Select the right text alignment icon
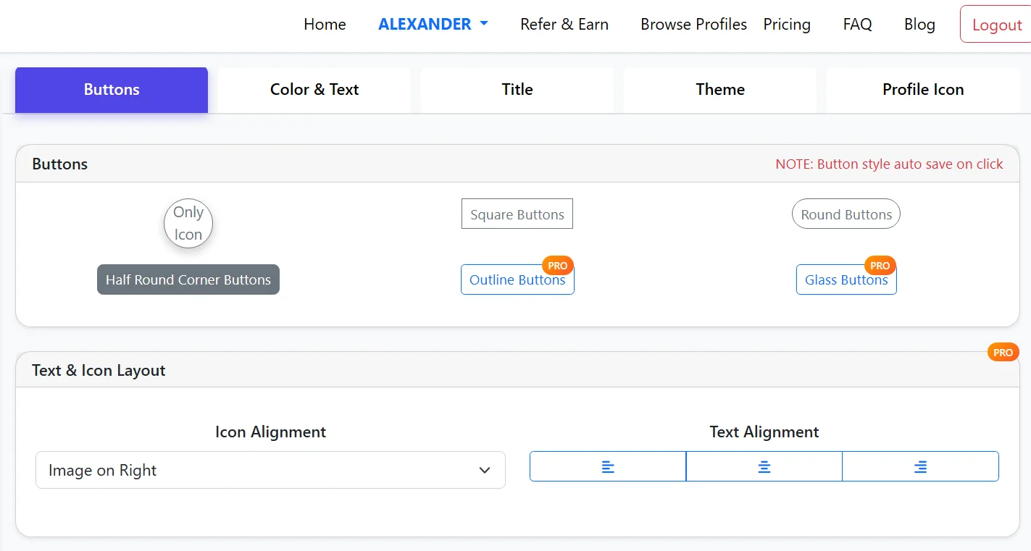 click(920, 466)
